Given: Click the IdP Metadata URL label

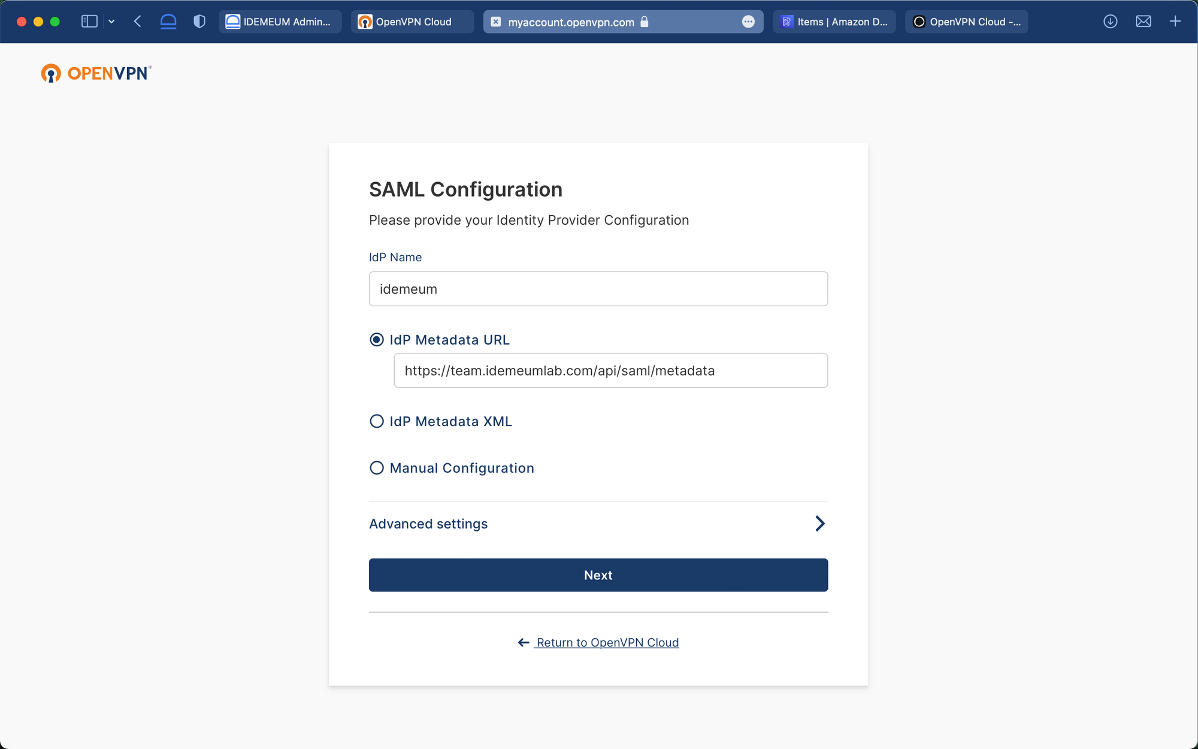Looking at the screenshot, I should 449,340.
